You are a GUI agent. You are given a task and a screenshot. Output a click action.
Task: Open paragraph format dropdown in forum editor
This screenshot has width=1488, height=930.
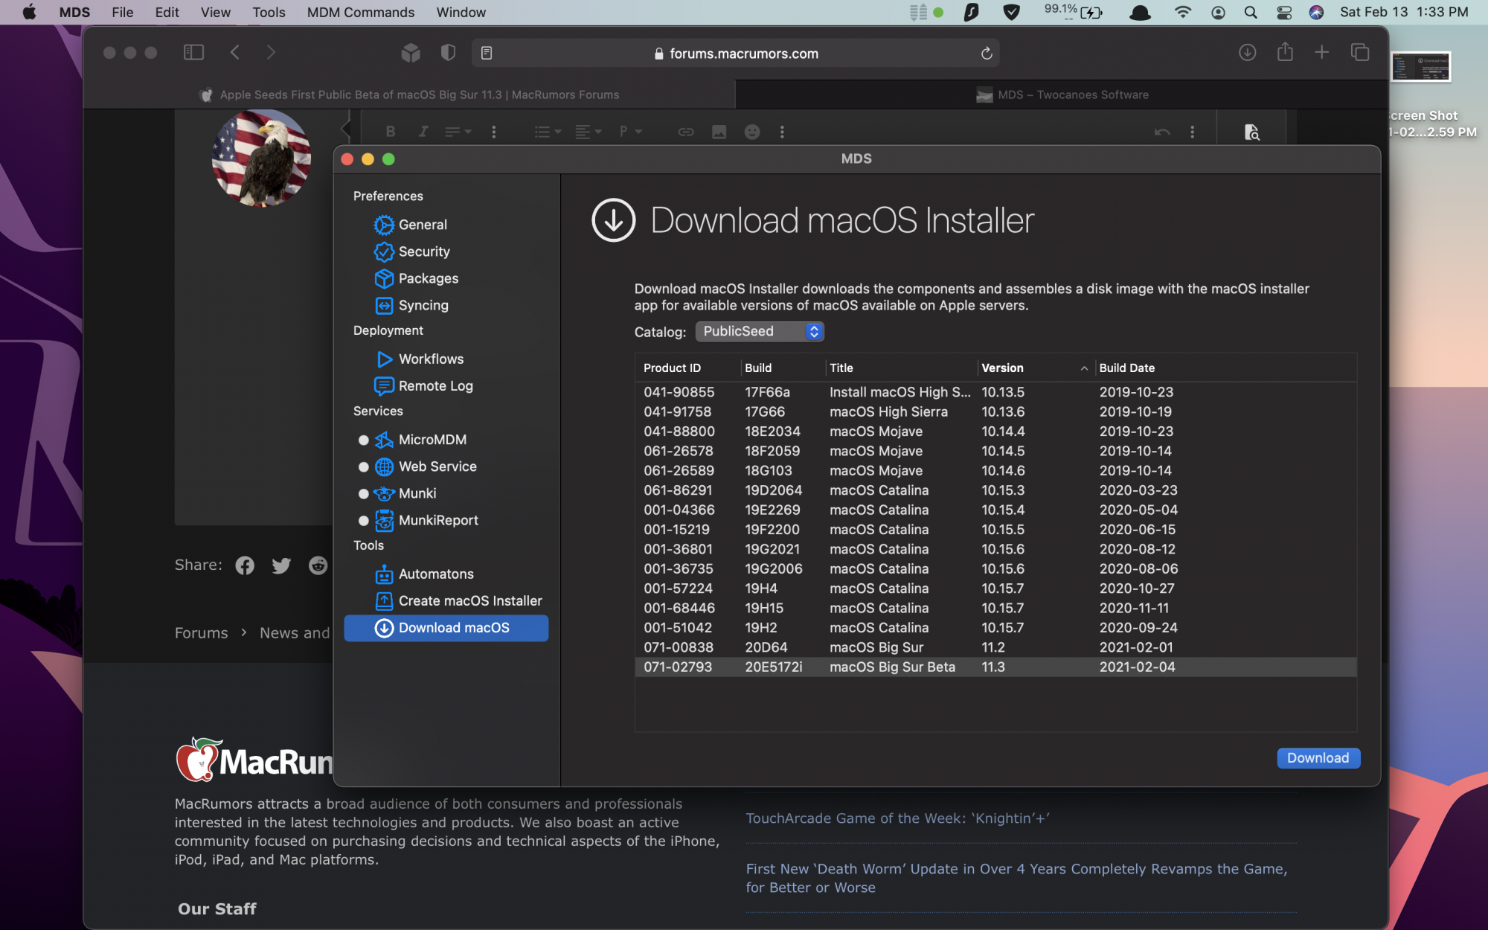point(629,132)
